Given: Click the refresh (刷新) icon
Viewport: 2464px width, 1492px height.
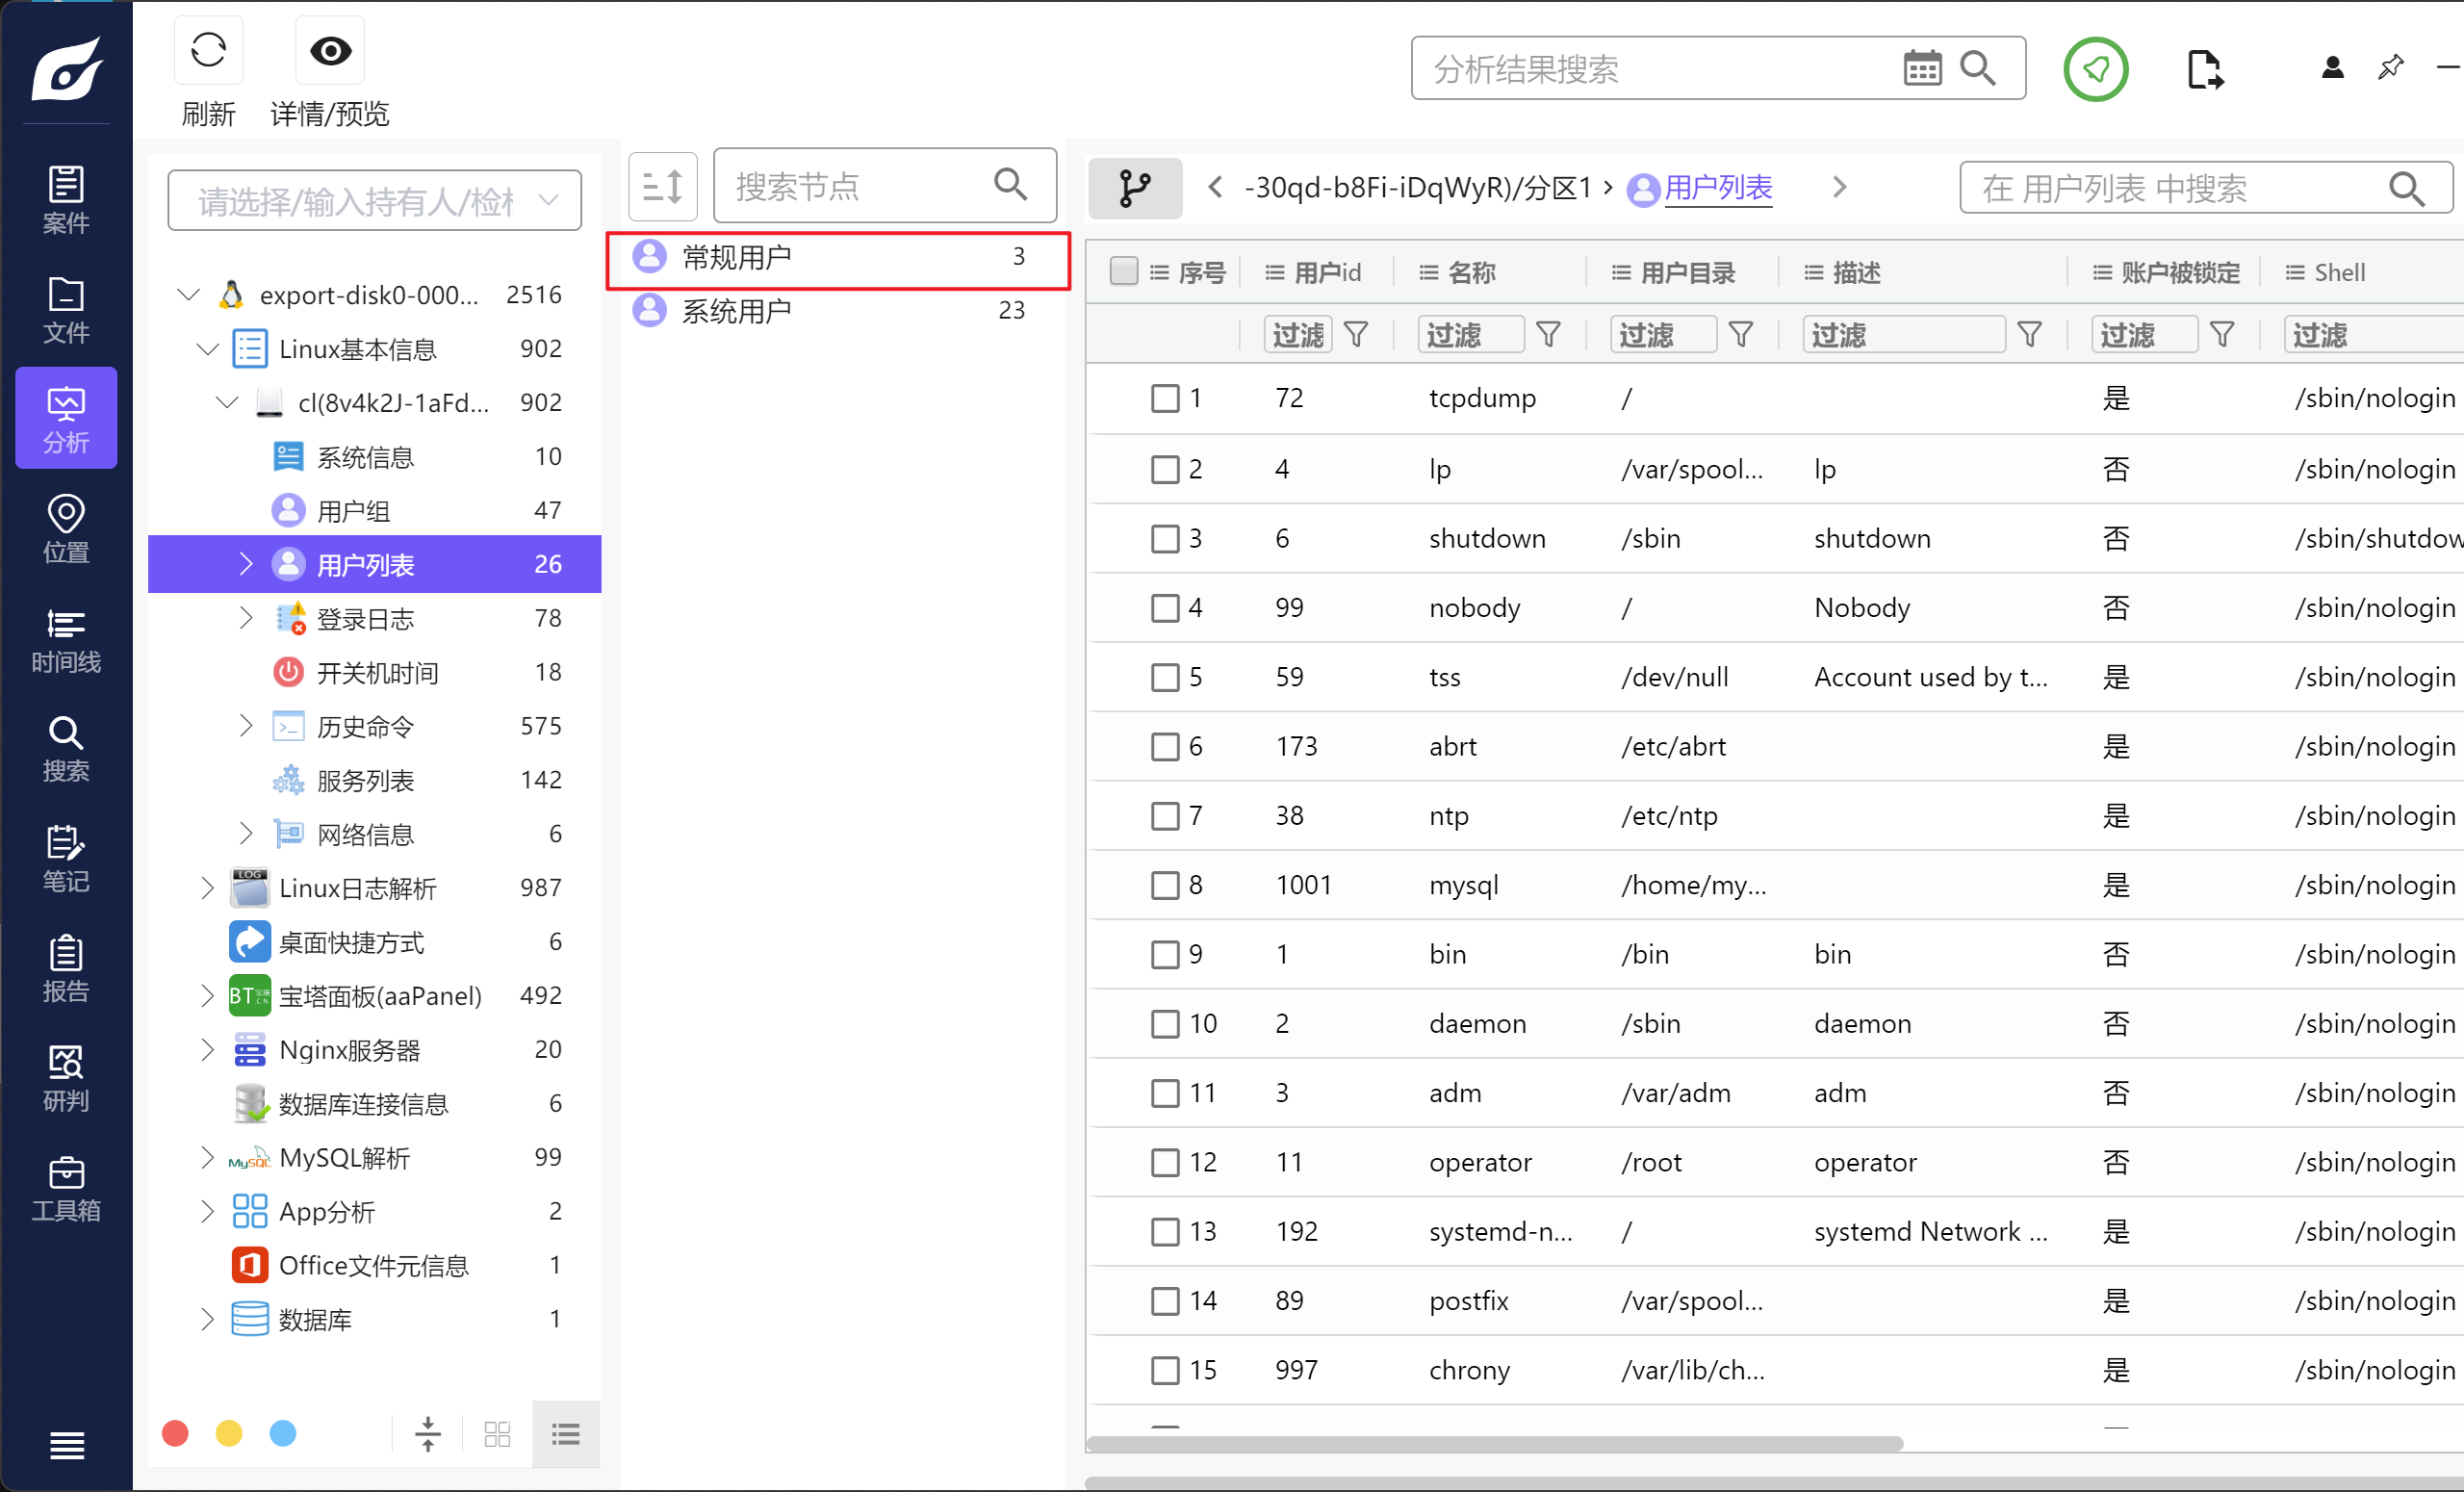Looking at the screenshot, I should click(208, 51).
